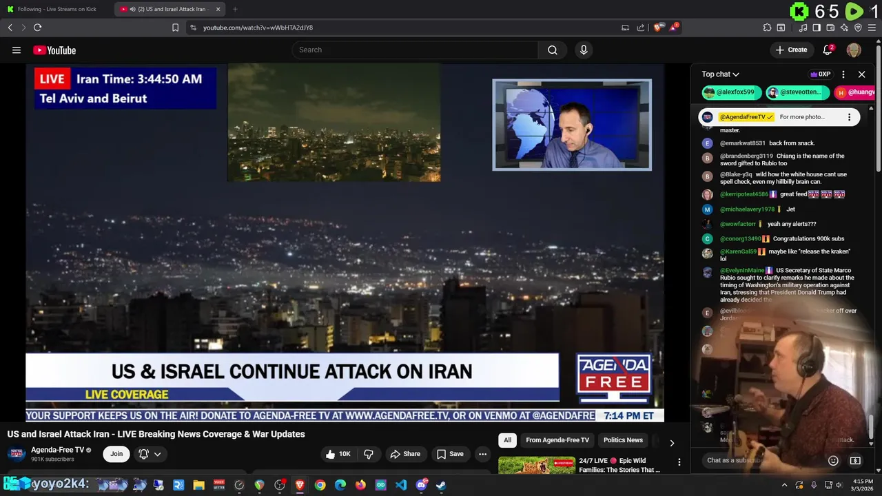Open options for Epic Wild Families video

[679, 462]
